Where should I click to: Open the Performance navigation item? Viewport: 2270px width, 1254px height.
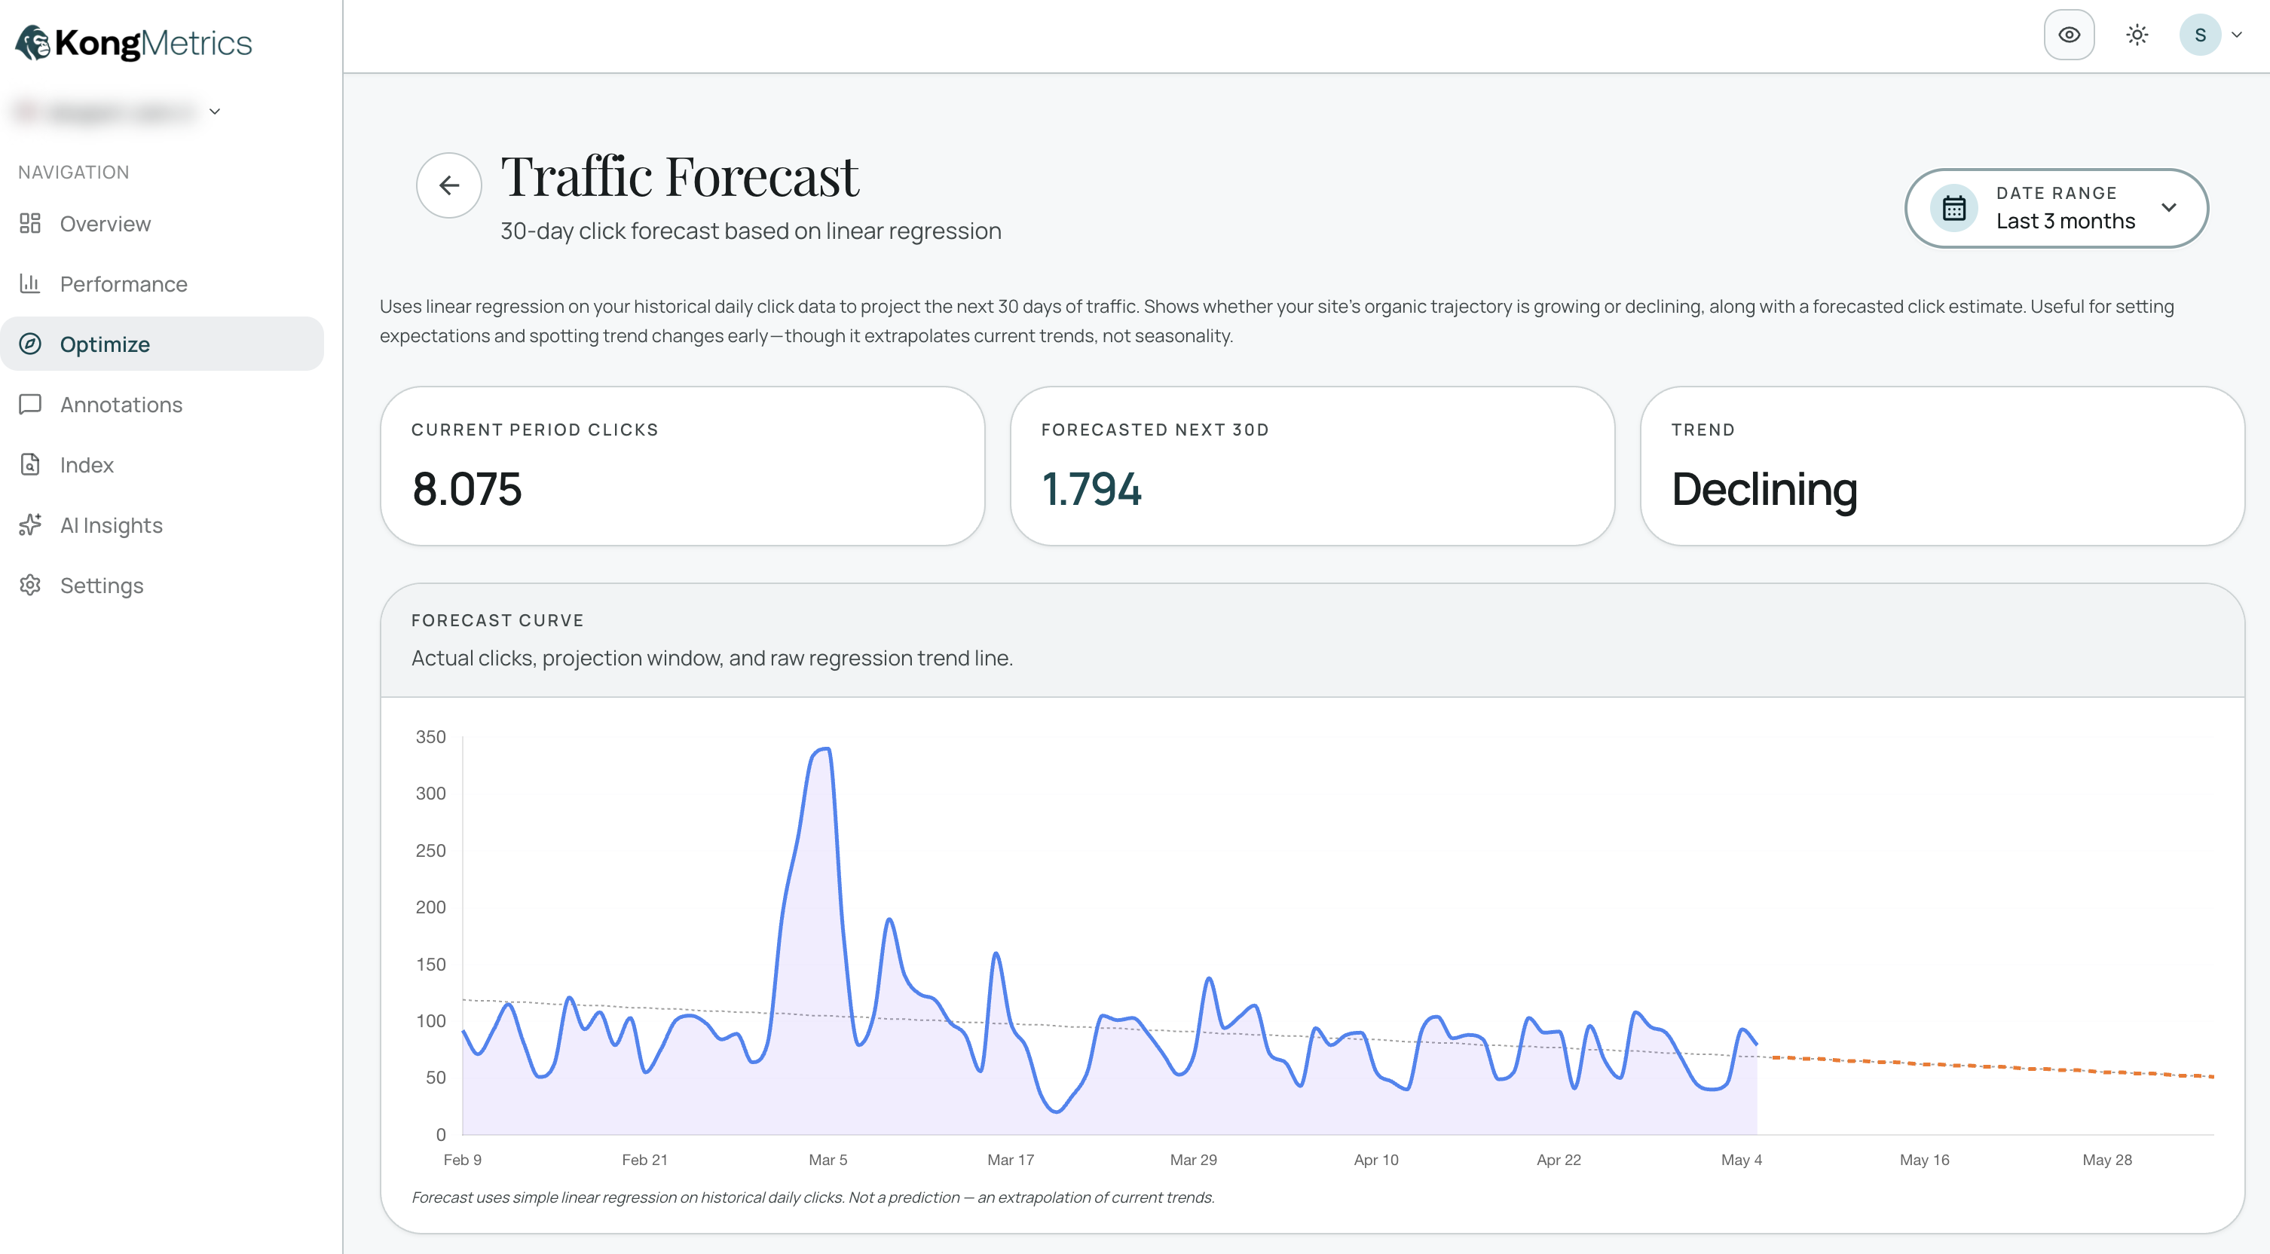pos(162,284)
